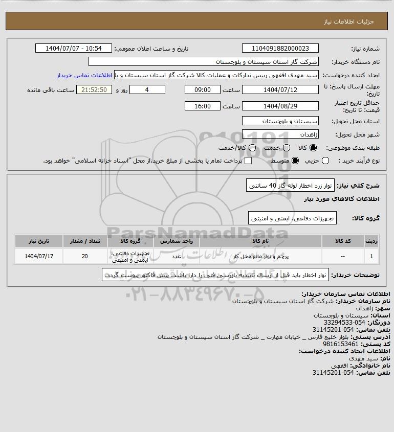
Task: Select first row of goods table
Action: click(196, 256)
